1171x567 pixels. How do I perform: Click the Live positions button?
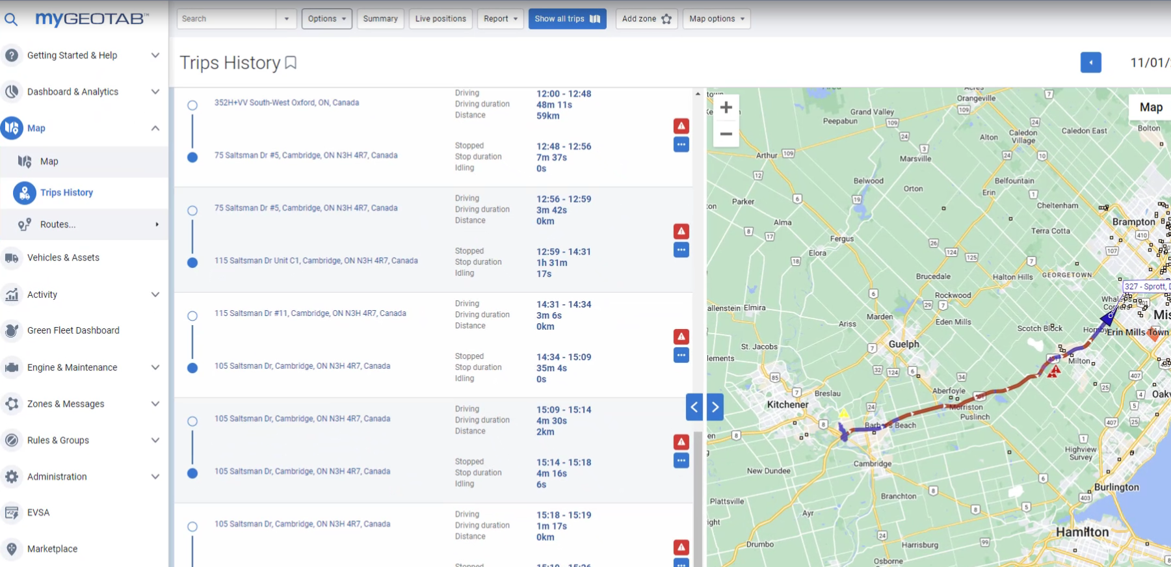(441, 19)
